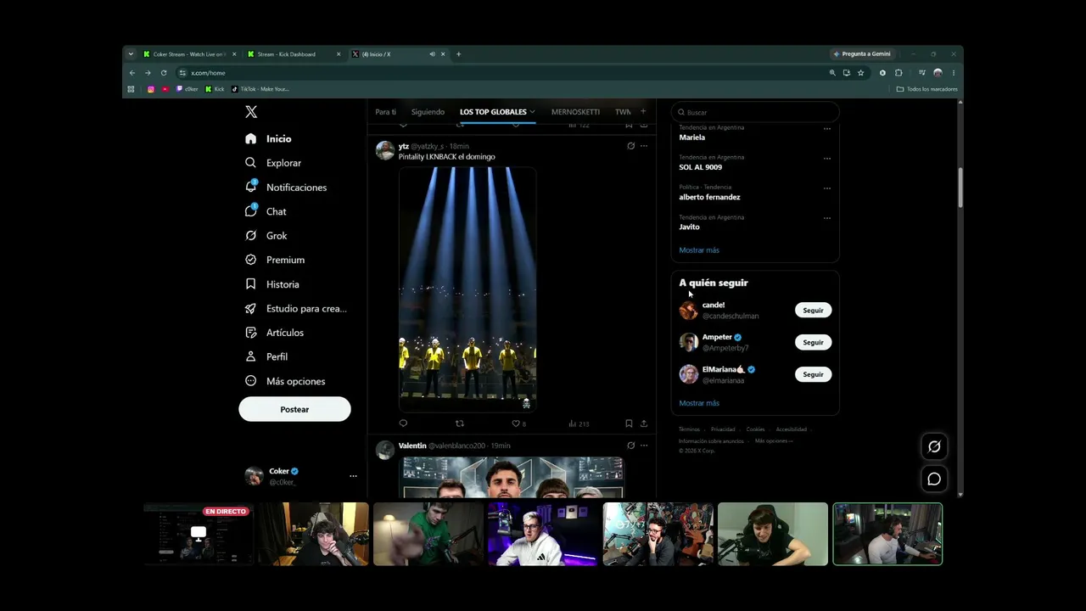Click the Historia bookmark icon
Viewport: 1086px width, 611px height.
pos(250,284)
